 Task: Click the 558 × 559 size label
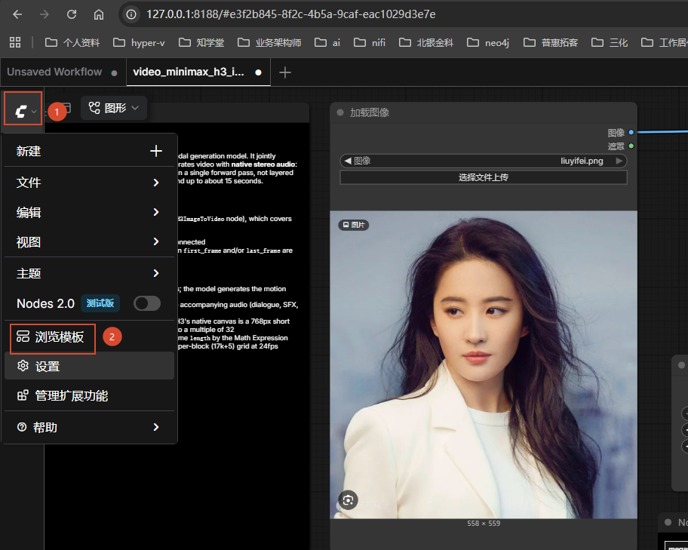coord(483,524)
